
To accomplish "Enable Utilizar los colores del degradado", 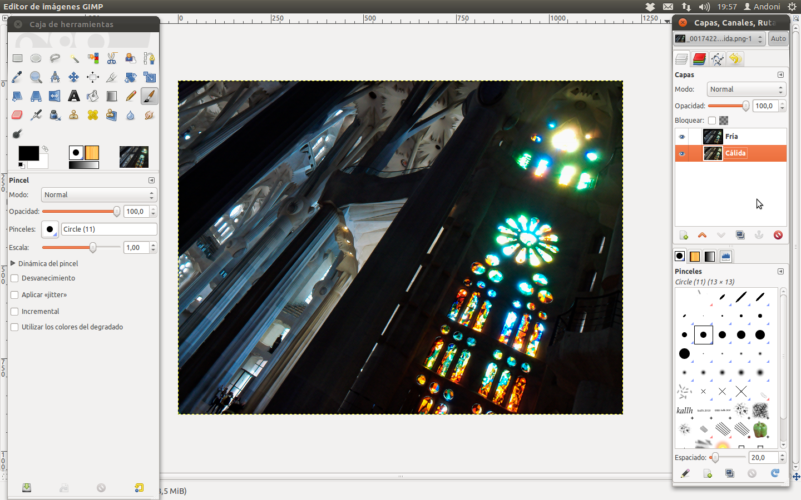I will coord(14,327).
